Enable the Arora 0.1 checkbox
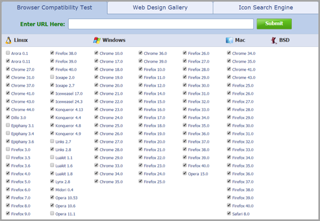 [x=8, y=53]
